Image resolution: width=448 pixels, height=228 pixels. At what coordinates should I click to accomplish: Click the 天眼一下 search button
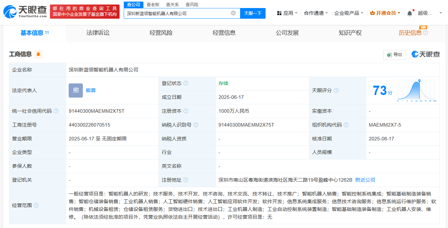[x=253, y=13]
